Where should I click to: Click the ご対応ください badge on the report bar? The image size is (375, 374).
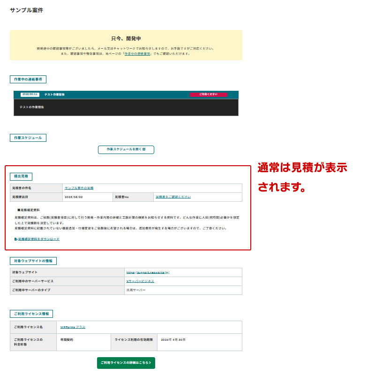tap(208, 95)
